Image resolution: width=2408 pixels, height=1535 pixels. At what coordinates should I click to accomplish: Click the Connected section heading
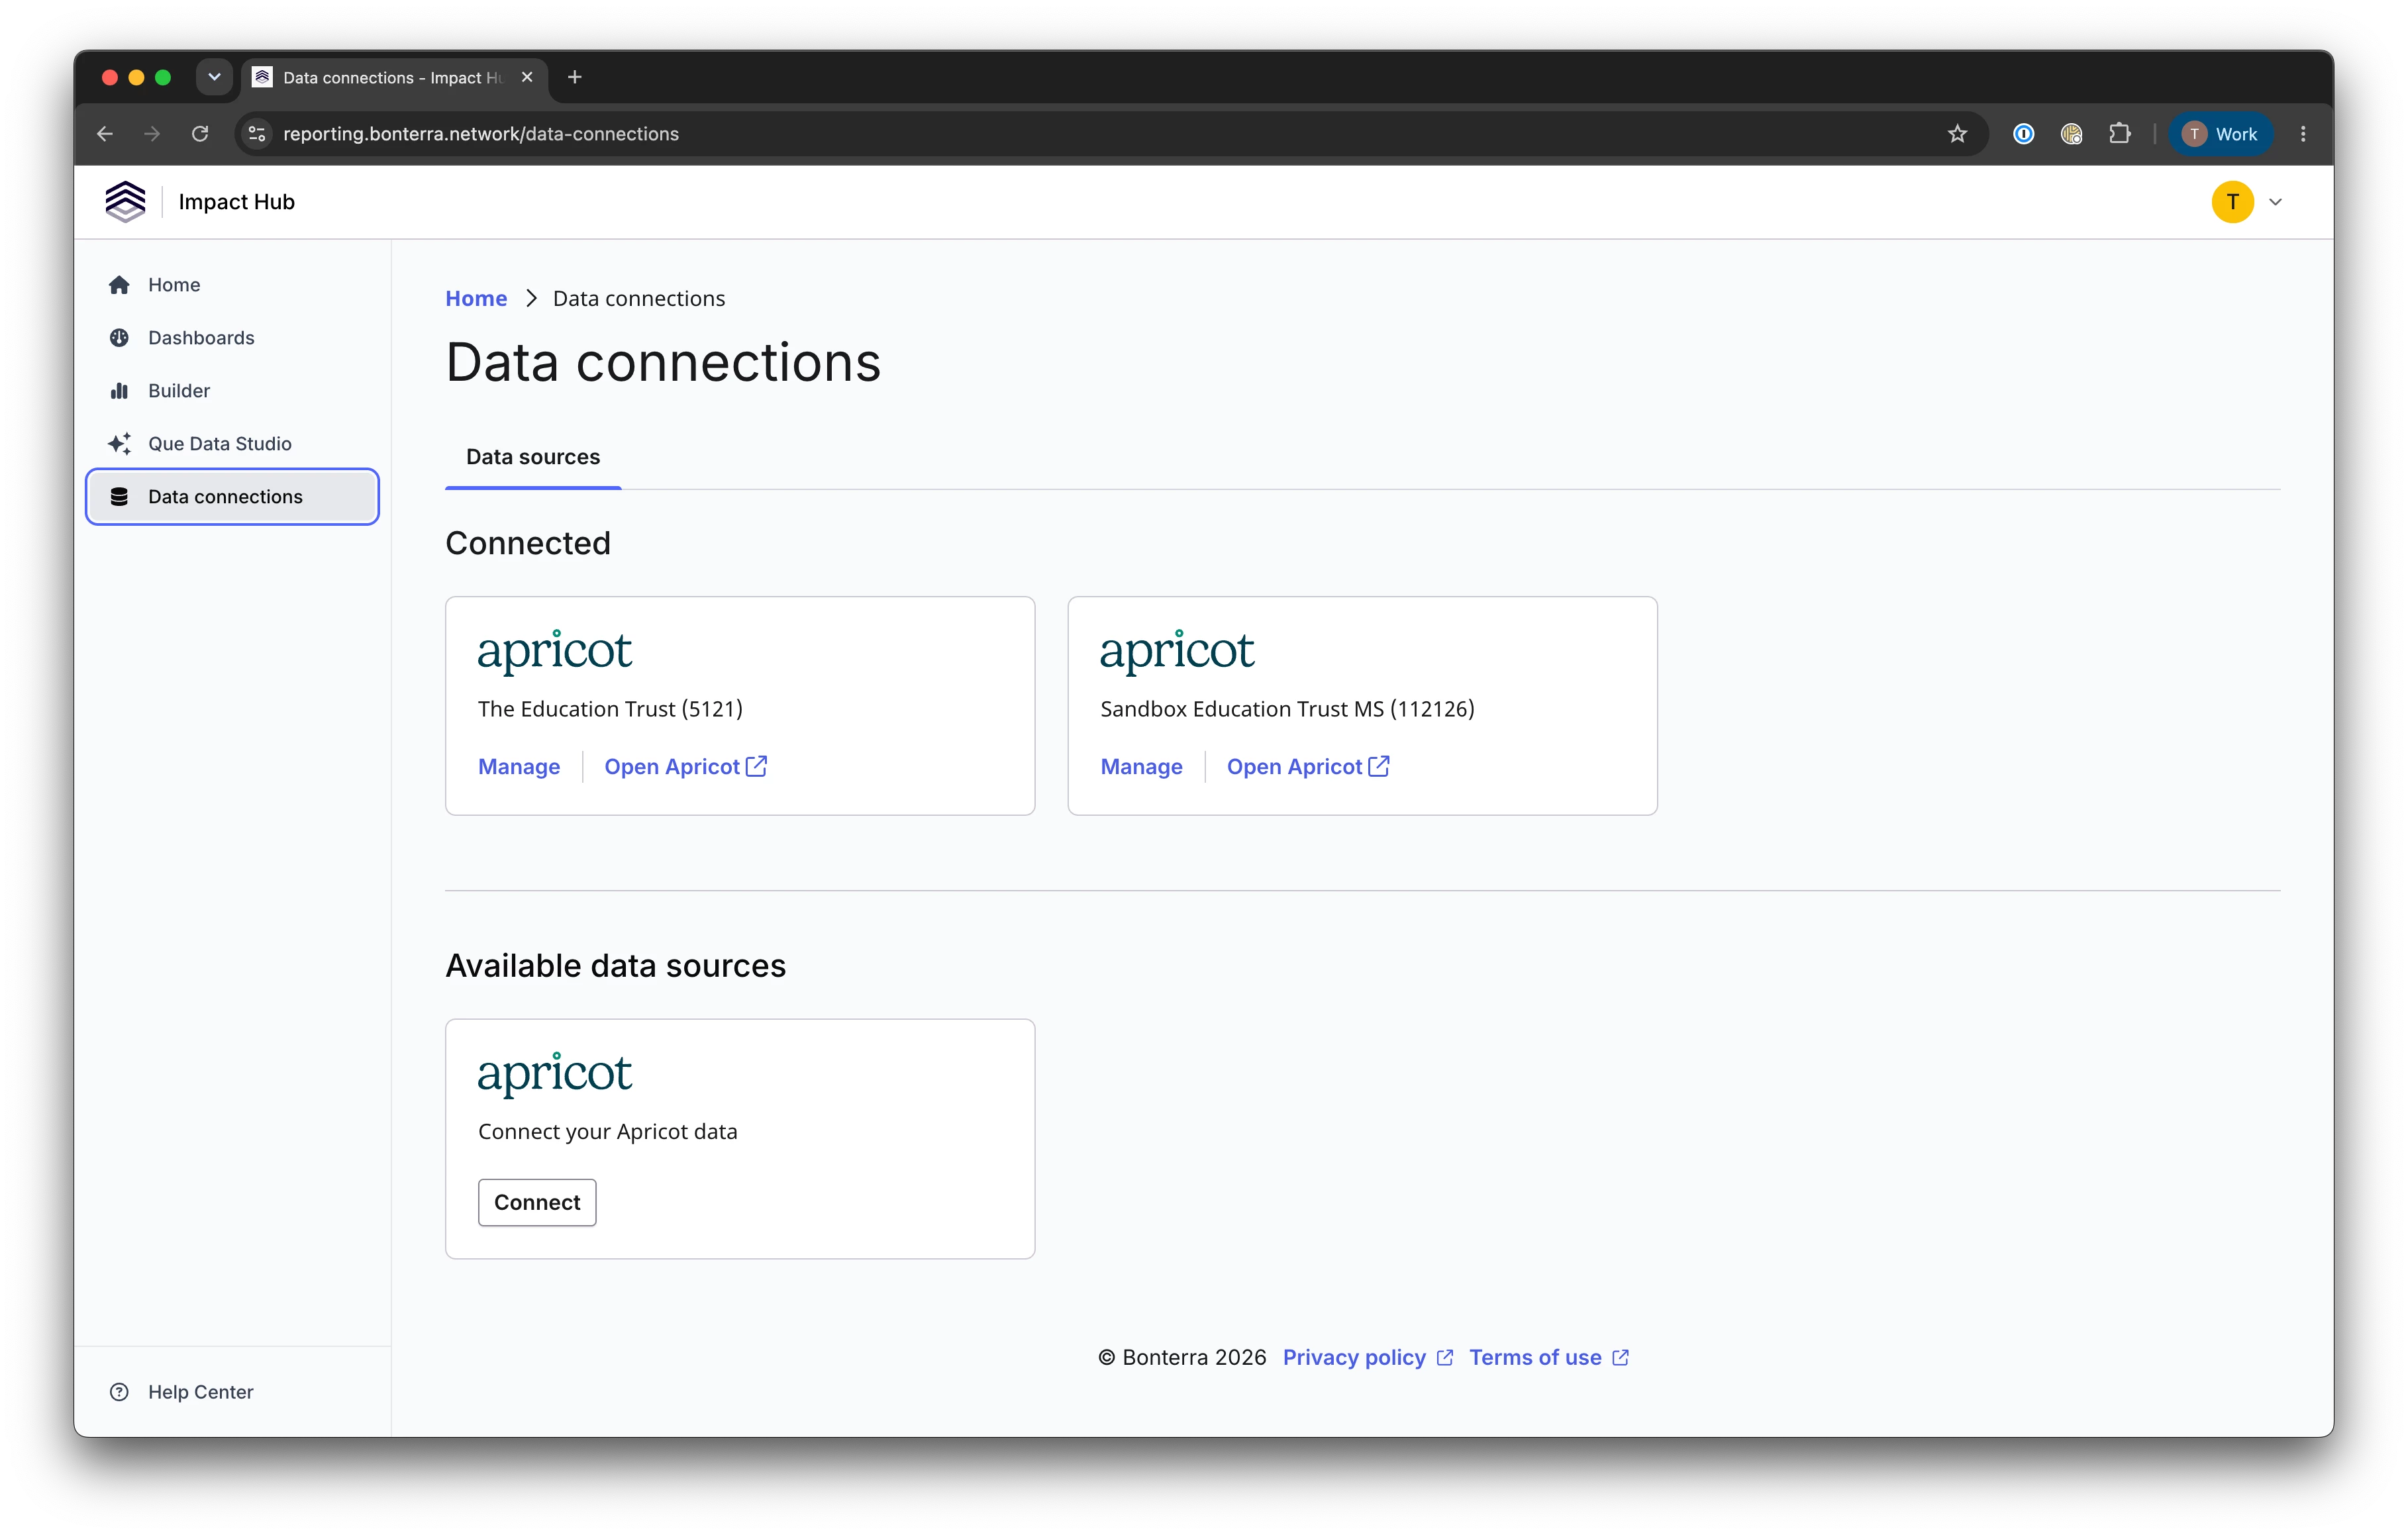coord(528,544)
